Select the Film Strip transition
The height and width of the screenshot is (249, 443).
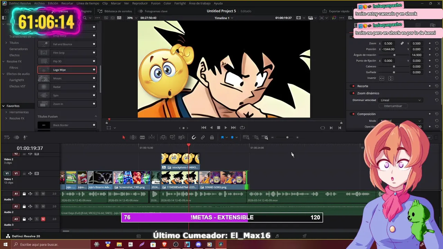click(67, 53)
